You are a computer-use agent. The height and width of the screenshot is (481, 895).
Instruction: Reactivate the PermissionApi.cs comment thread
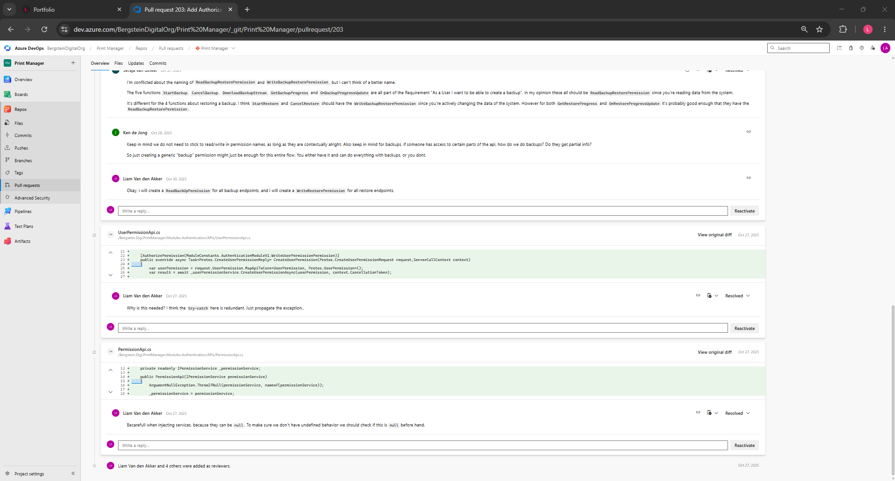(x=744, y=446)
